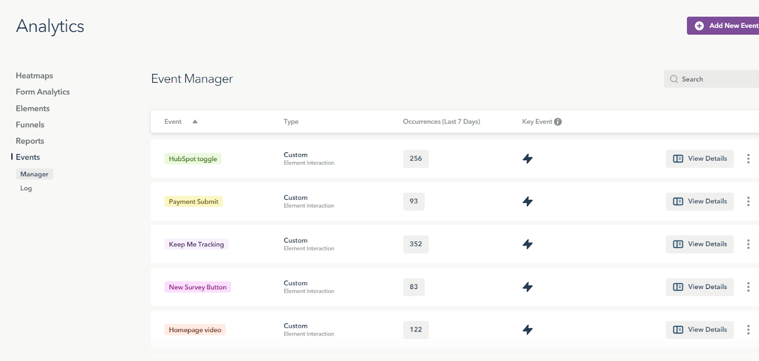The image size is (759, 361).
Task: Click occurrences value 256
Action: (x=416, y=159)
